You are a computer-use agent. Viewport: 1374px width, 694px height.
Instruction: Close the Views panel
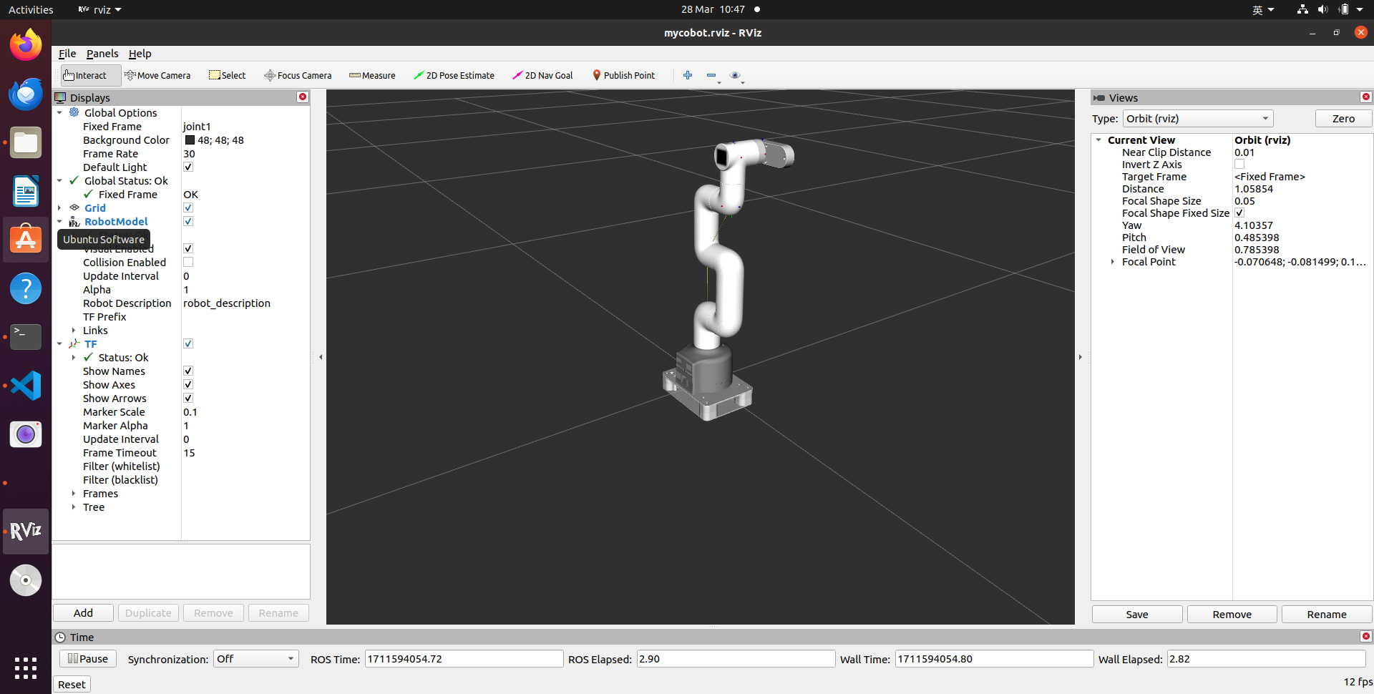click(1366, 97)
